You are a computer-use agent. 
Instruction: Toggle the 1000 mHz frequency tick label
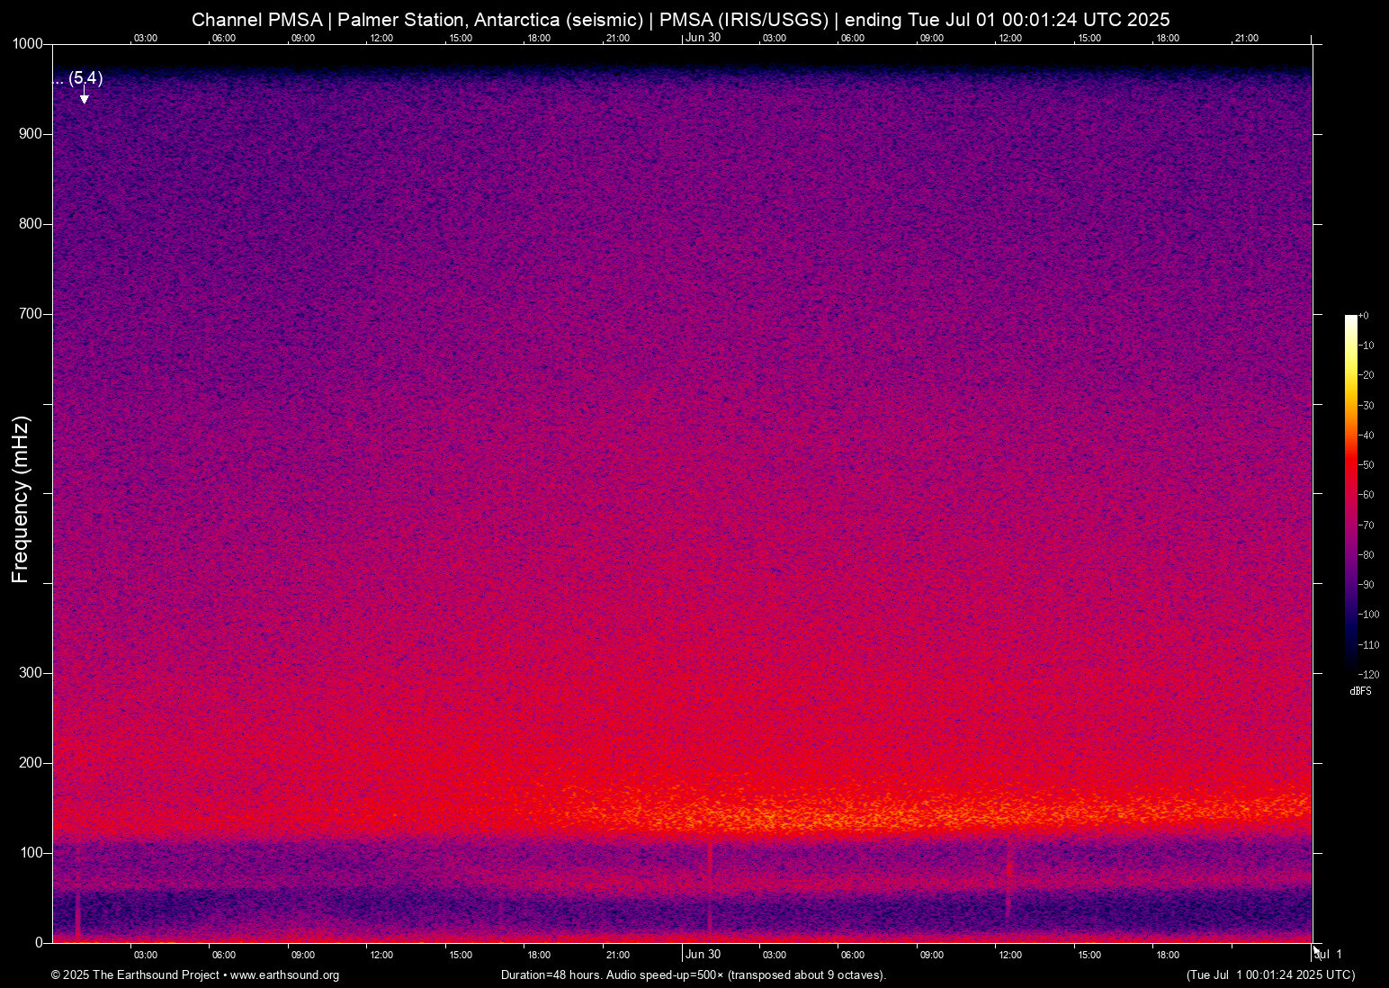(27, 43)
